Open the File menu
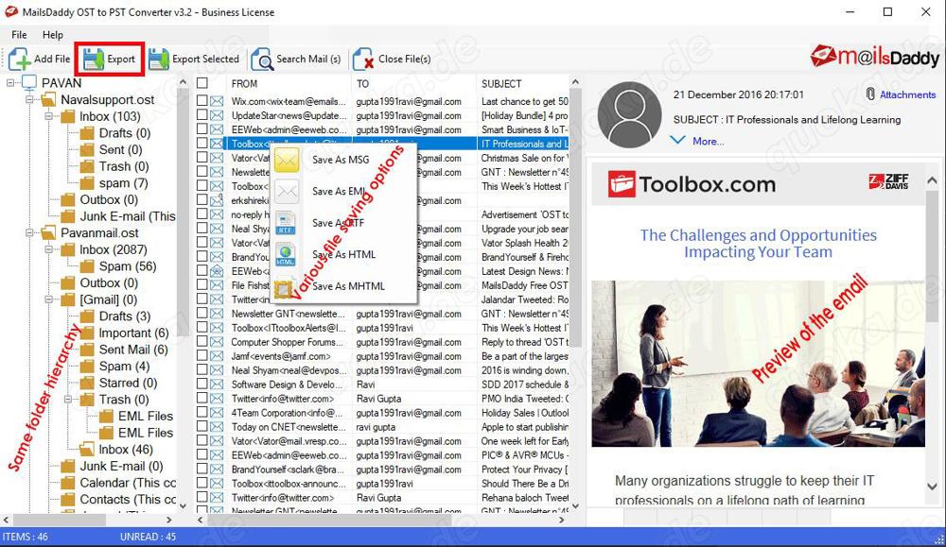This screenshot has height=547, width=946. point(17,34)
